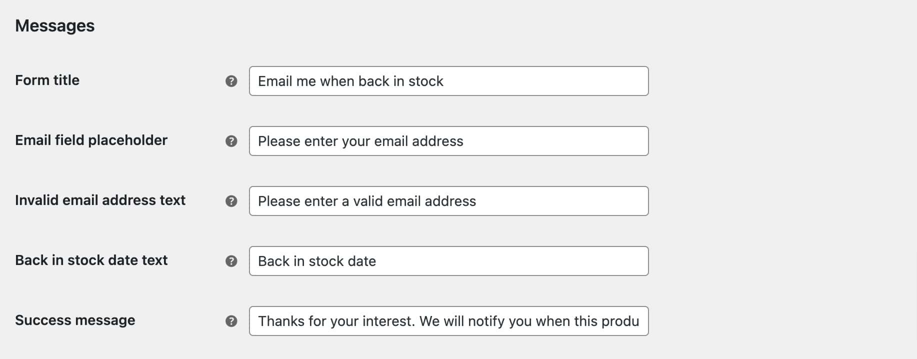Click the 'Form title' label
The width and height of the screenshot is (917, 359).
pos(47,80)
